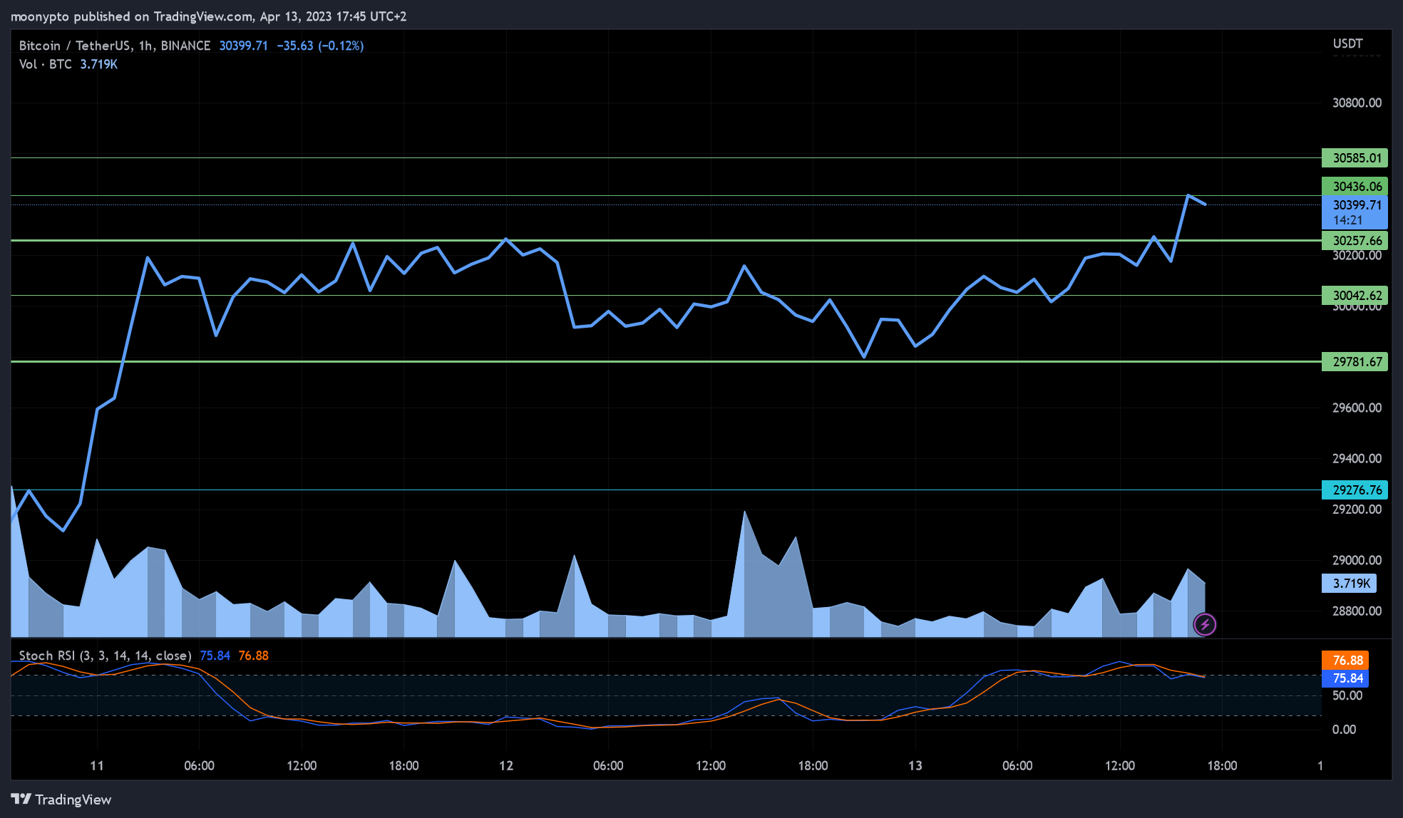This screenshot has height=818, width=1403.
Task: Click the 29600.00 price axis label
Action: [x=1357, y=408]
